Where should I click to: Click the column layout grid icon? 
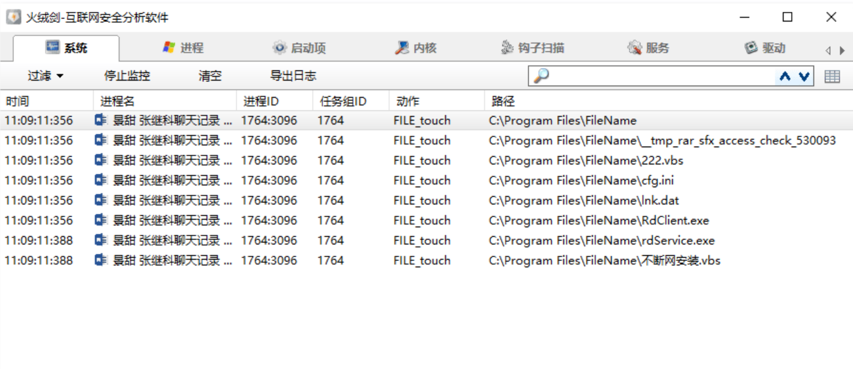(x=832, y=76)
